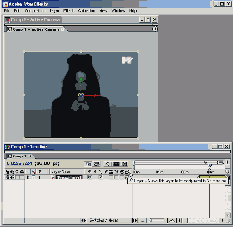Open the Animation menu
This screenshot has height=227, width=233.
click(86, 11)
